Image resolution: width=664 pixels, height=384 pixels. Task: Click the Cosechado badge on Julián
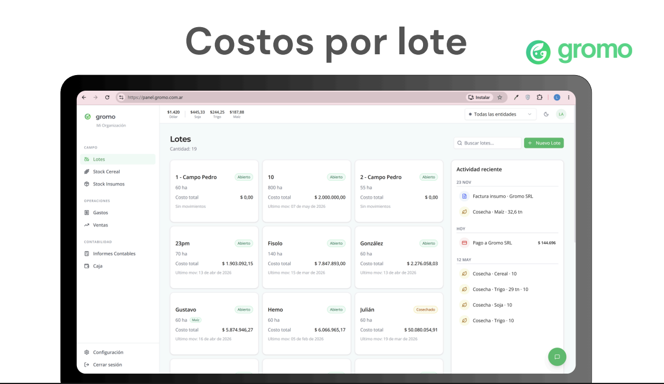pos(425,310)
